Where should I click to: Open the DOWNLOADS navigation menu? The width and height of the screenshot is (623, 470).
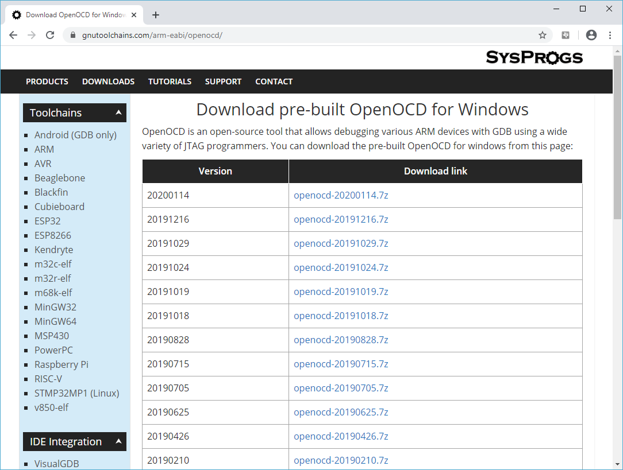point(108,81)
